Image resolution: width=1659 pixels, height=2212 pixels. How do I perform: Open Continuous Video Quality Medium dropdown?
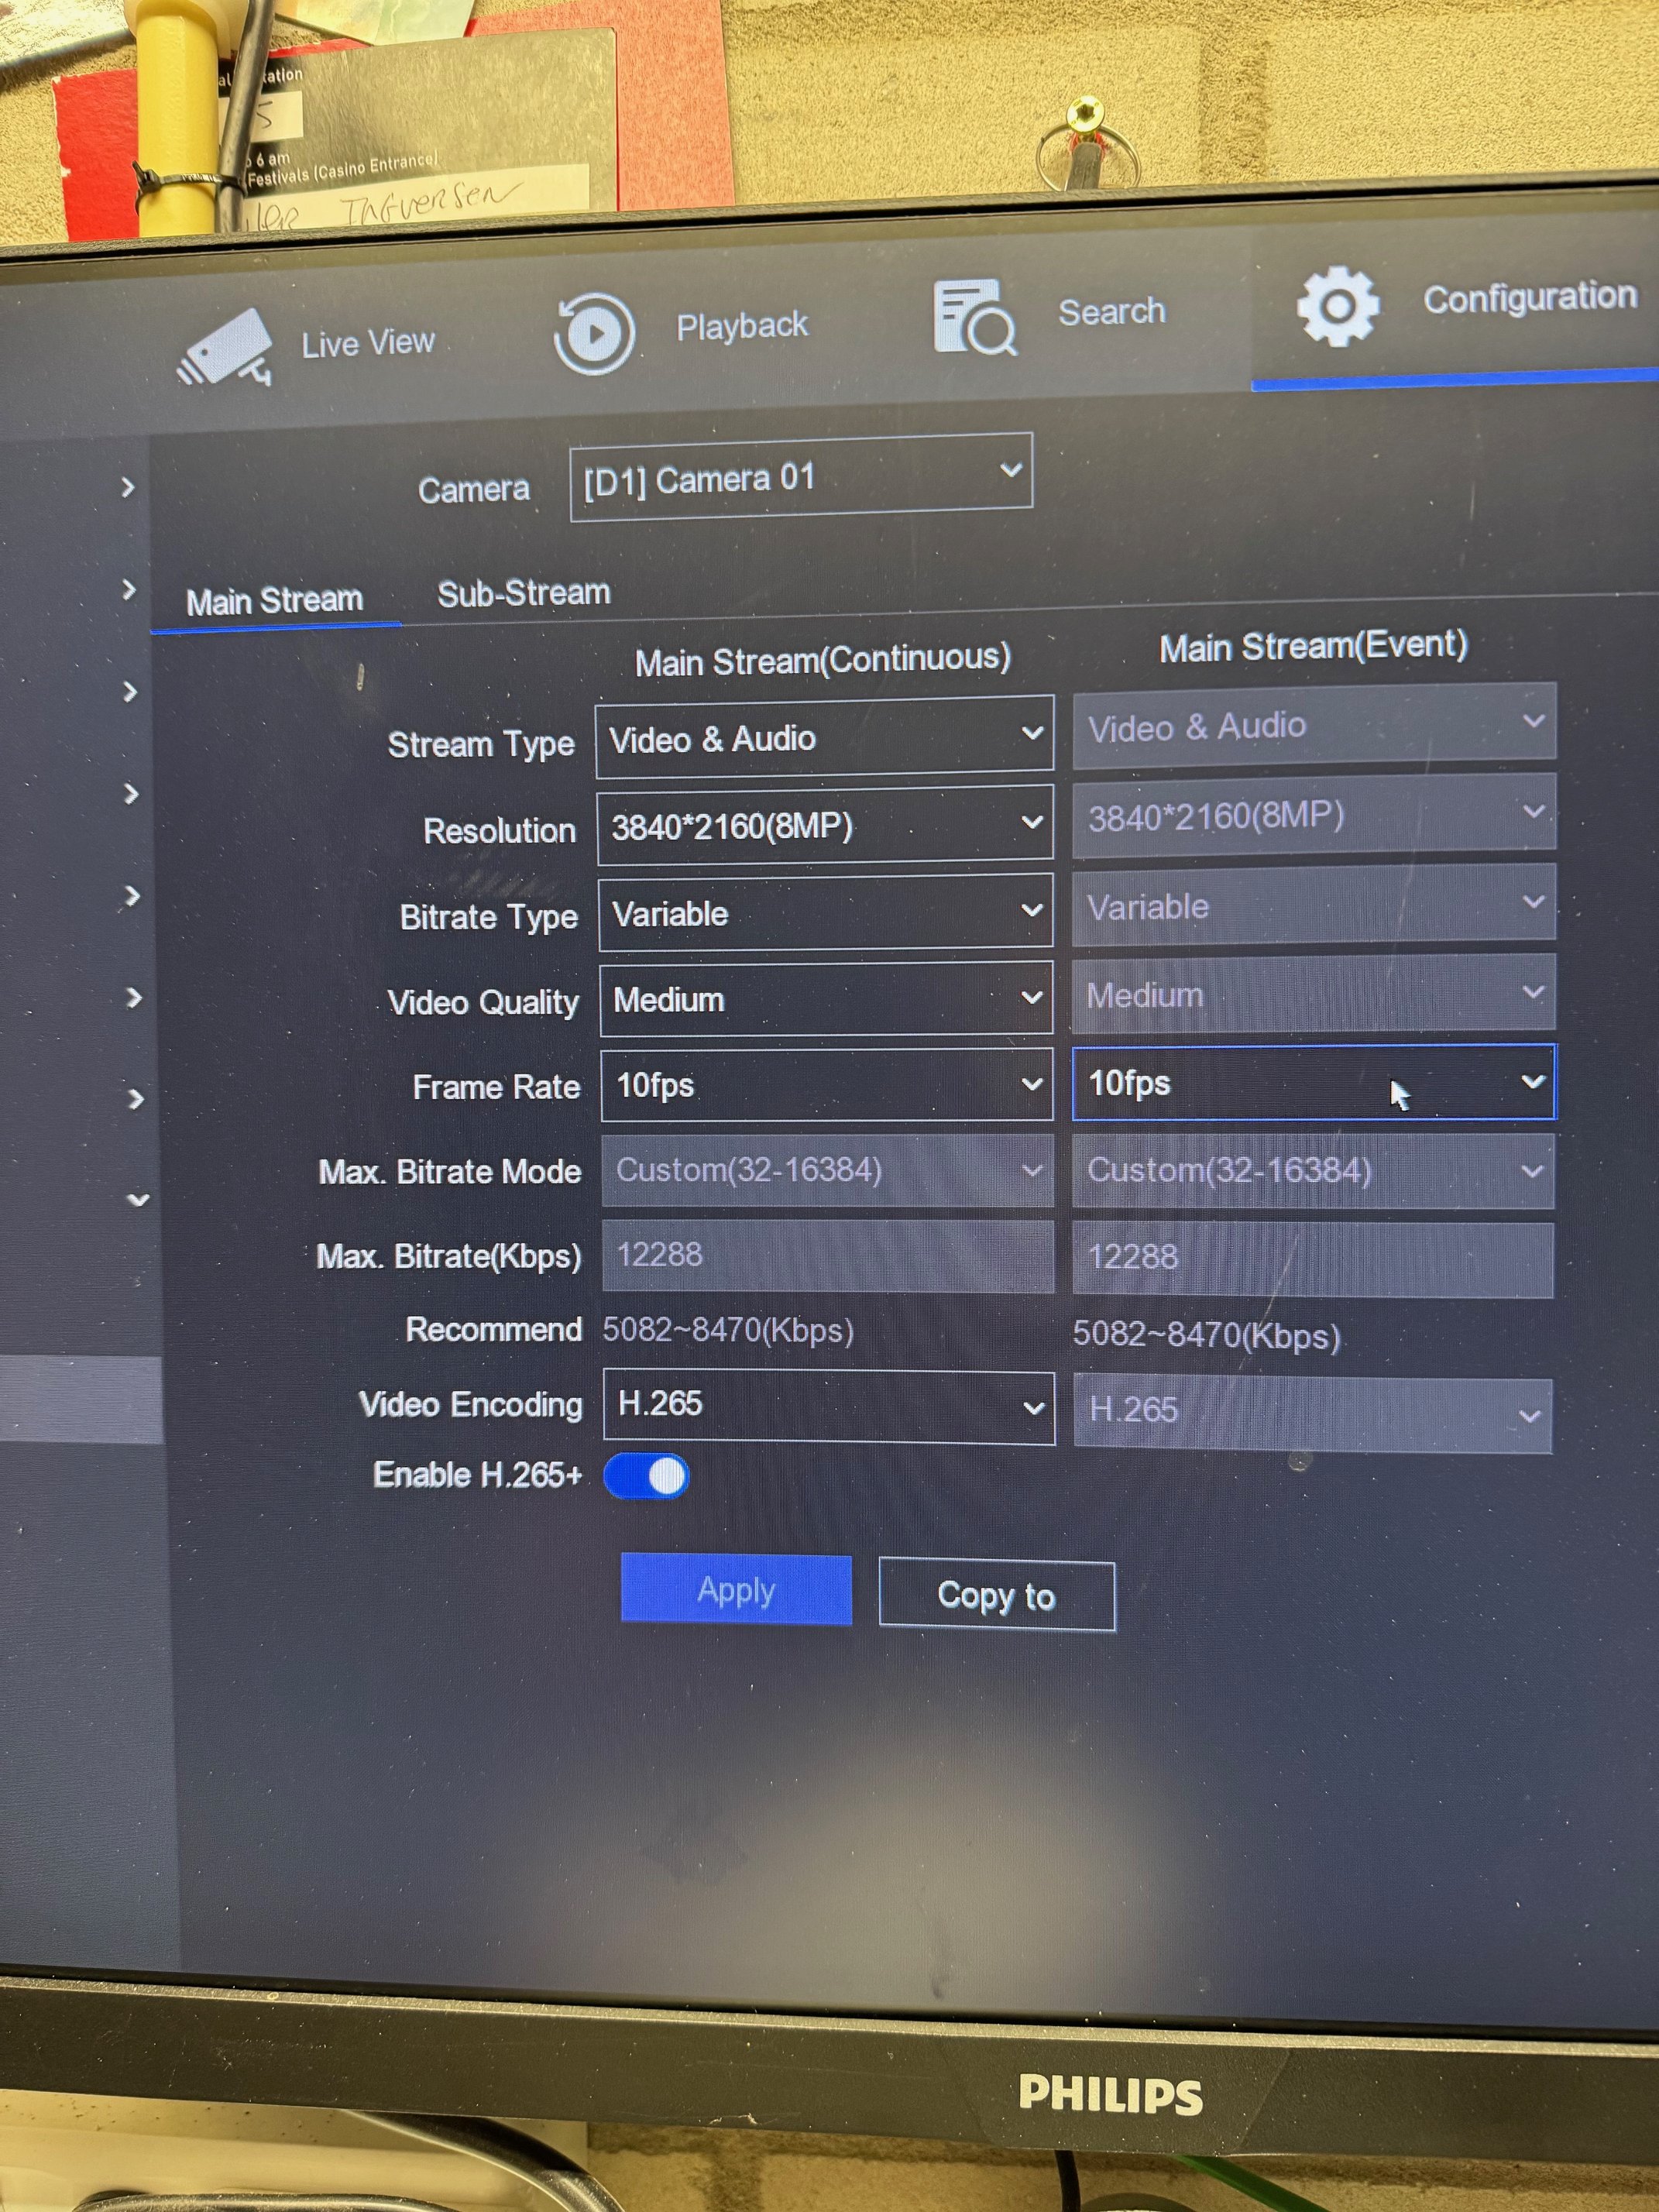point(825,998)
